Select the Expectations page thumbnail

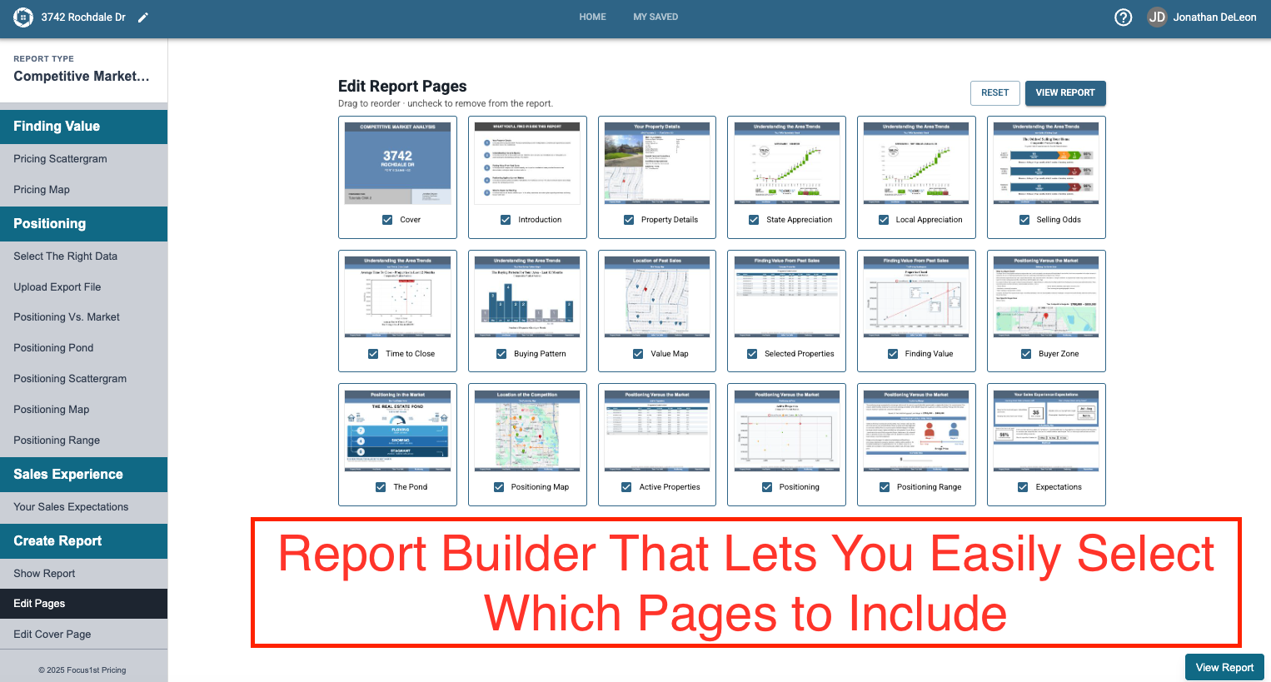tap(1046, 431)
